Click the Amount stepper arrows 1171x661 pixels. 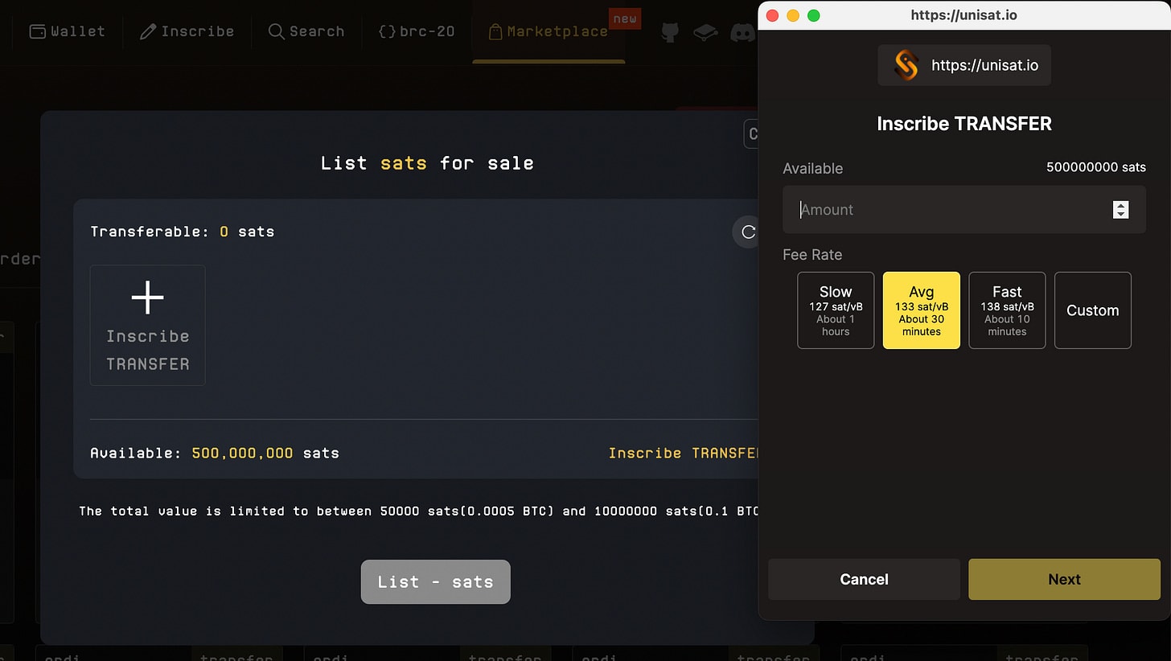[x=1120, y=210]
